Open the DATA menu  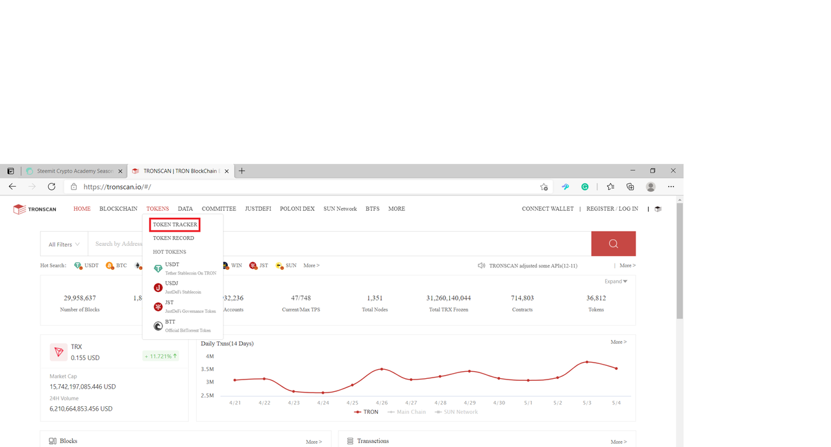point(185,209)
